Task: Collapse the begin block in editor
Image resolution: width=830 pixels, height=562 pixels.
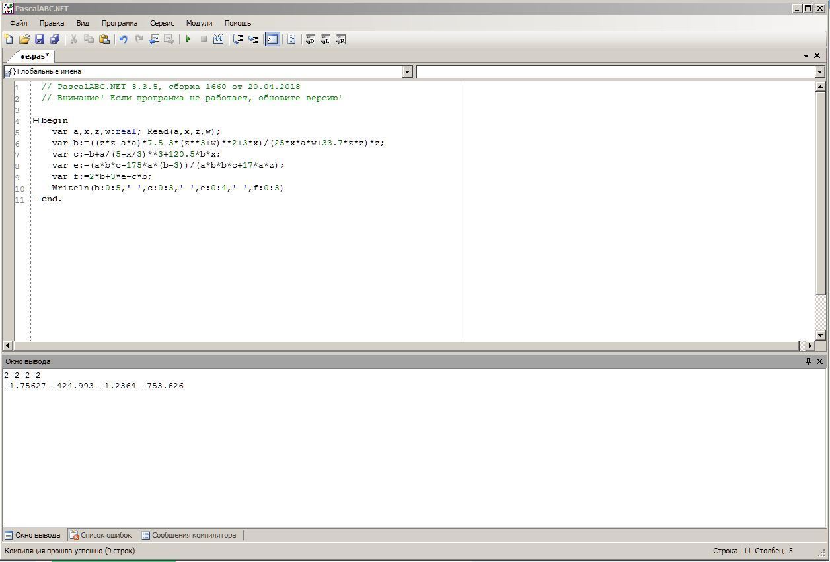Action: click(36, 120)
